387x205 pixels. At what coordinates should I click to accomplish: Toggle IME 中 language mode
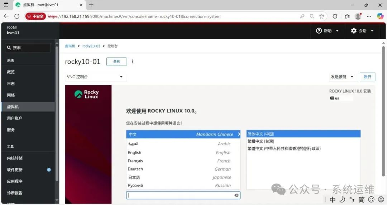[333, 200]
